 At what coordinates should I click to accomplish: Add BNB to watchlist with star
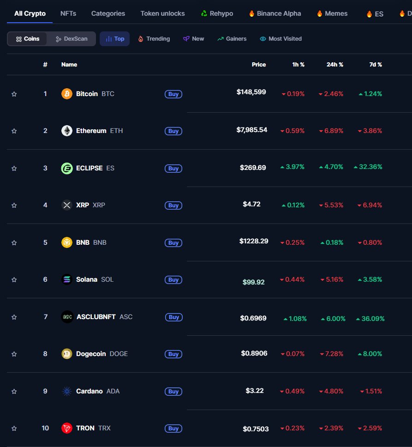(x=14, y=243)
